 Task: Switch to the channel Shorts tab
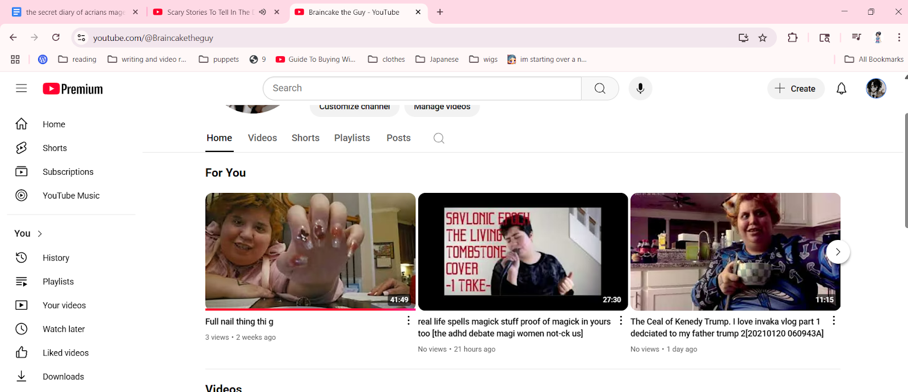coord(305,138)
